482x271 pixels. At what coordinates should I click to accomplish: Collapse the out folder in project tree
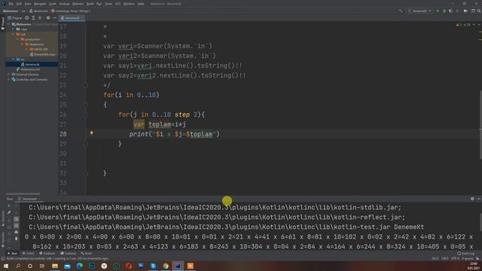14,34
